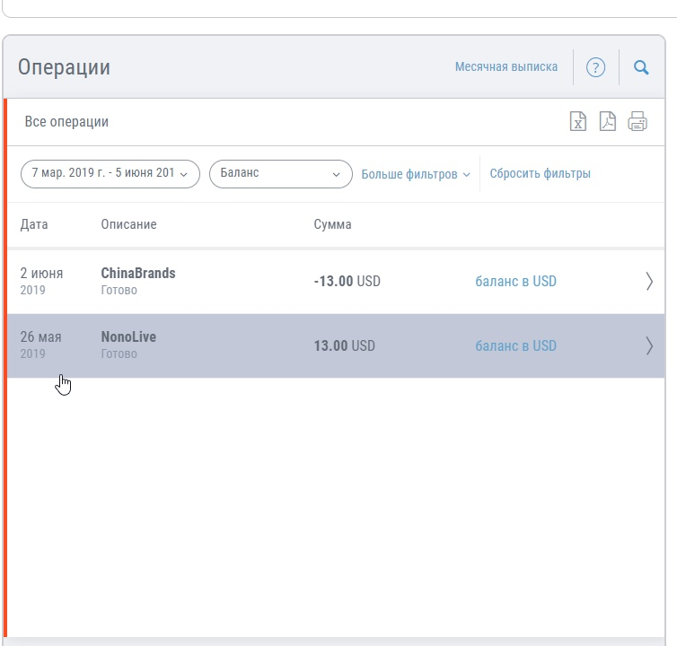Download operations as PDF
677x646 pixels.
(x=608, y=122)
